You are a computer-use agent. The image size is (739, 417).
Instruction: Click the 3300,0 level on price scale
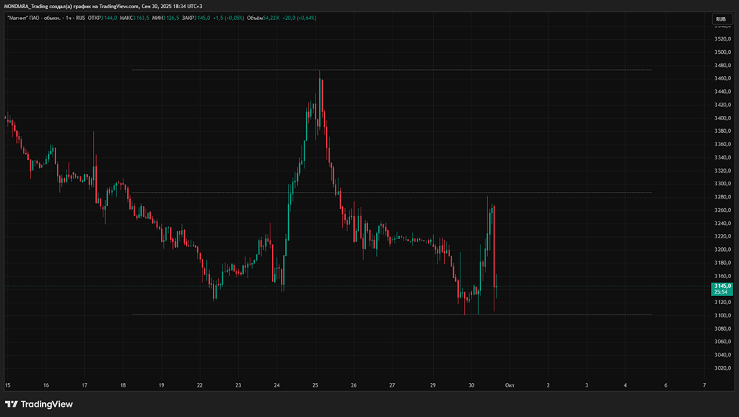pos(723,184)
